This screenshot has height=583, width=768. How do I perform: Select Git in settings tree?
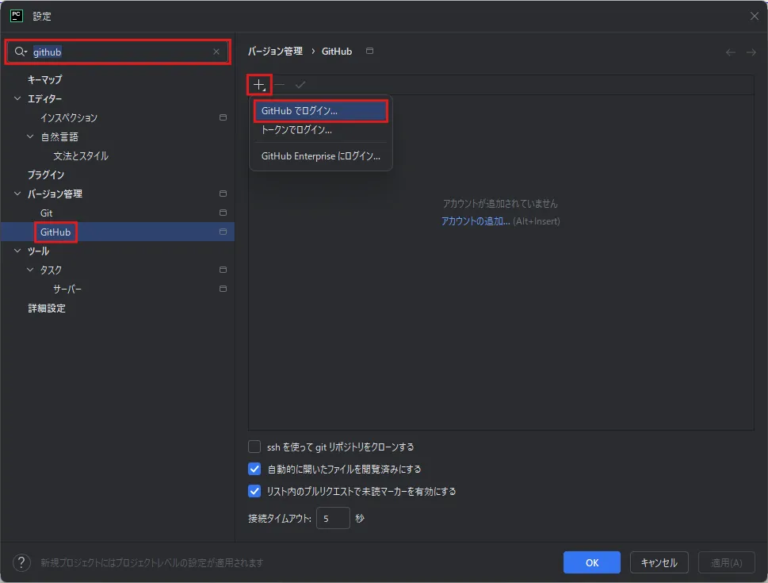(46, 213)
